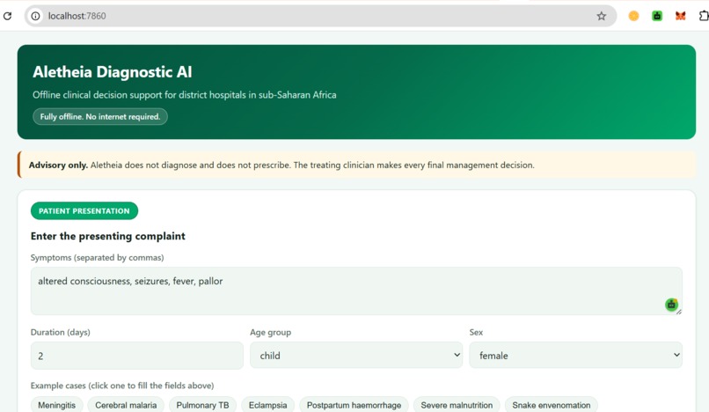The width and height of the screenshot is (709, 412).
Task: Open the extensions puzzle icon
Action: click(x=704, y=17)
